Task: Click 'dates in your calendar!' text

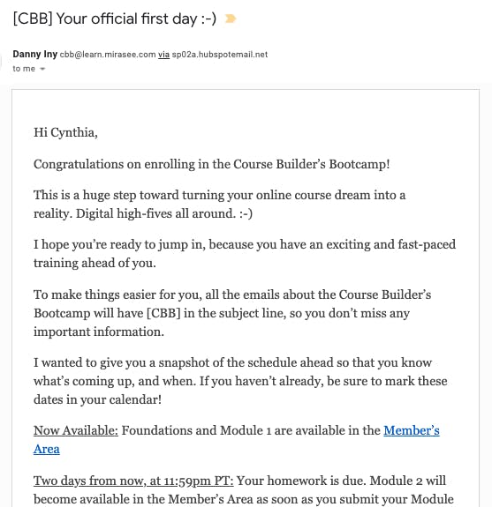Action: click(97, 399)
